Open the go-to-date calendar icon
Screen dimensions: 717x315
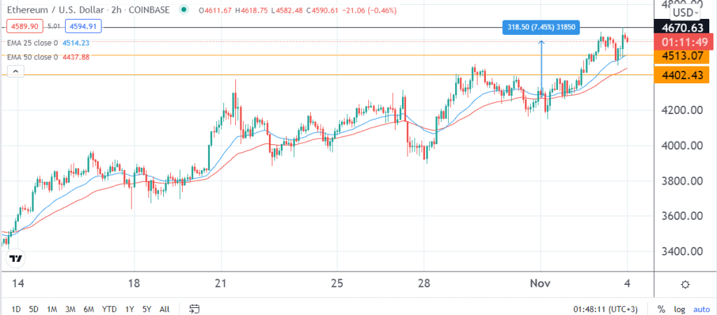(195, 309)
